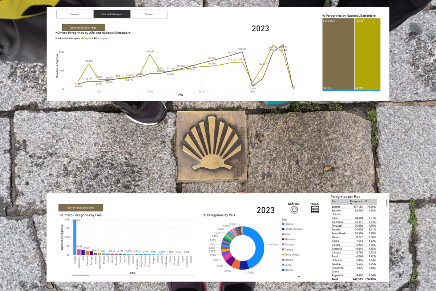Click the Pais column header in table
This screenshot has height=291, width=436.
(334, 202)
